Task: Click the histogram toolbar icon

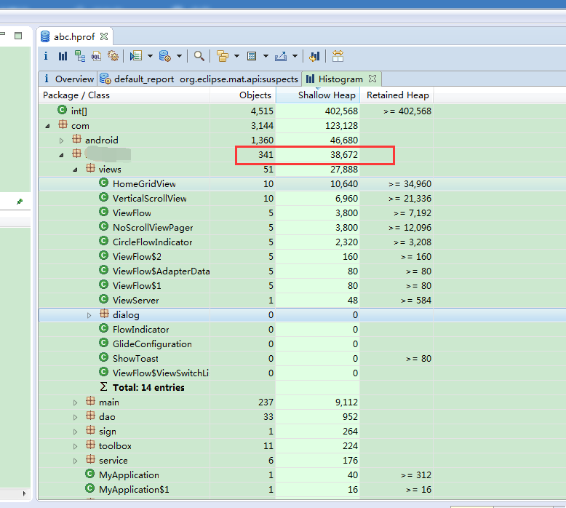Action: point(63,56)
